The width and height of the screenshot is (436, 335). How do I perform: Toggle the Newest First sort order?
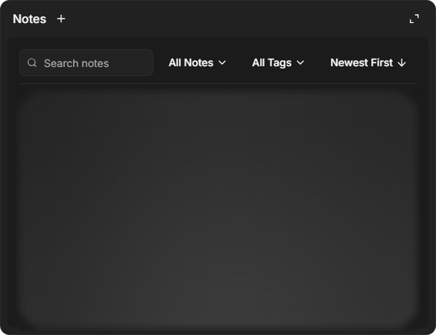(368, 63)
